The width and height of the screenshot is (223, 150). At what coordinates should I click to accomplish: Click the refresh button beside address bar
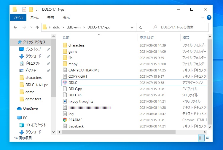(141, 27)
